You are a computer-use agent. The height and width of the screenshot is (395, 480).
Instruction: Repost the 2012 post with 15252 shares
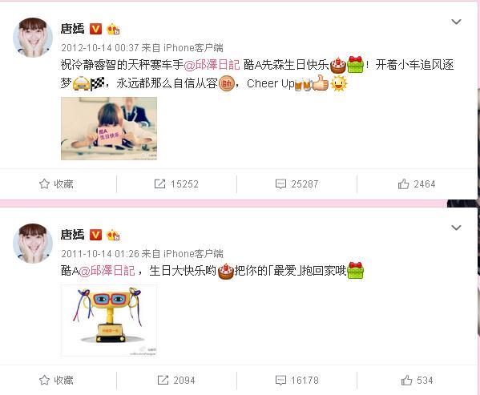click(x=176, y=184)
